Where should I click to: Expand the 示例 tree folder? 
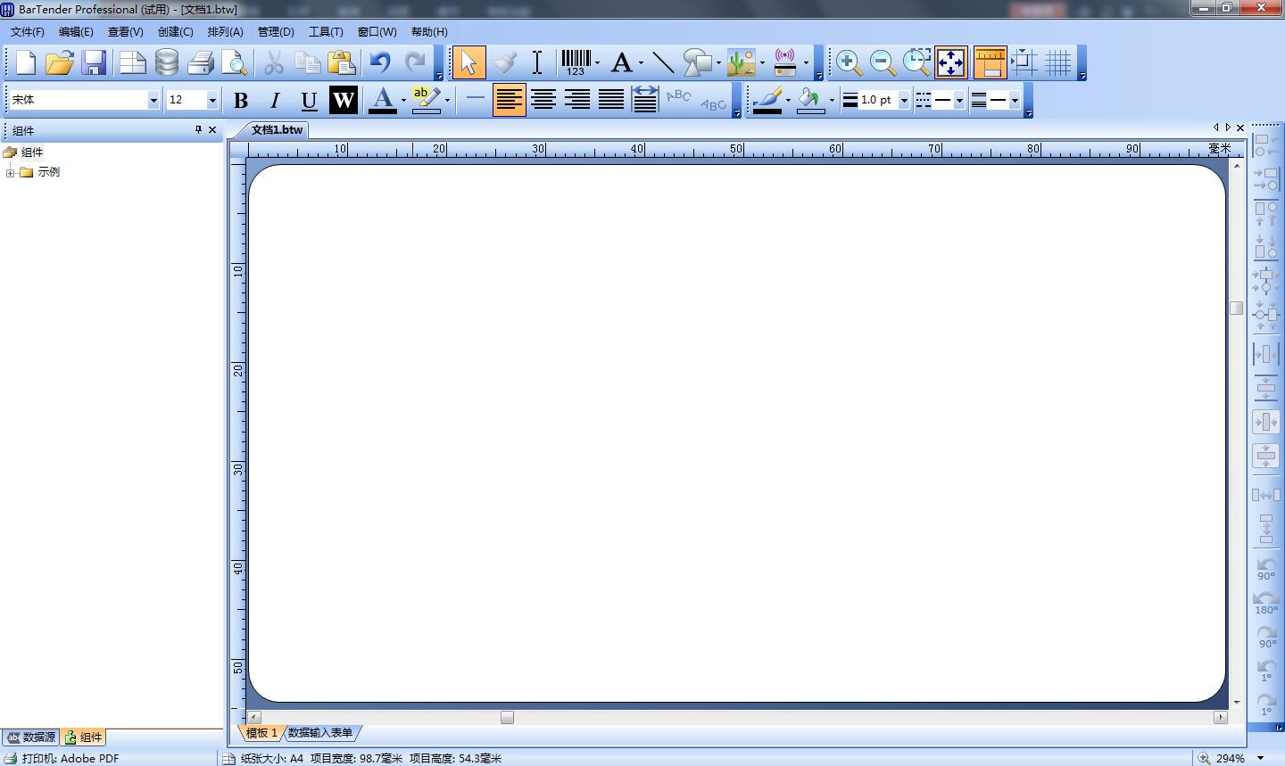[x=11, y=172]
